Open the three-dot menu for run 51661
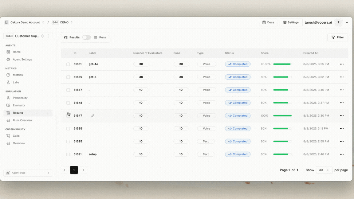 point(341,64)
